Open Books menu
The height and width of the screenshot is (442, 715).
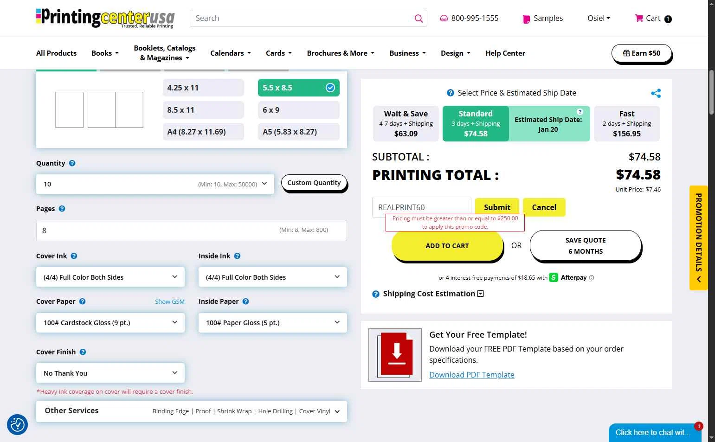[105, 53]
